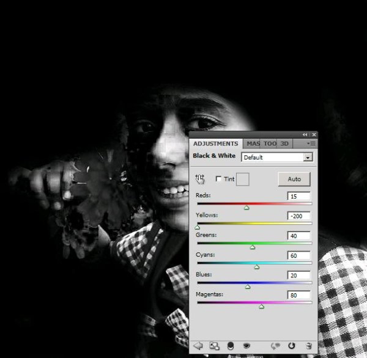Collapse panel with double-arrow icon

pos(305,134)
